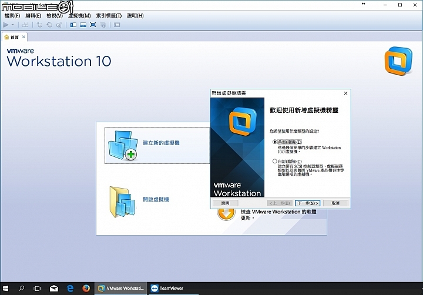Click the 建立新的虛擬機 link
The height and width of the screenshot is (295, 423).
click(161, 143)
